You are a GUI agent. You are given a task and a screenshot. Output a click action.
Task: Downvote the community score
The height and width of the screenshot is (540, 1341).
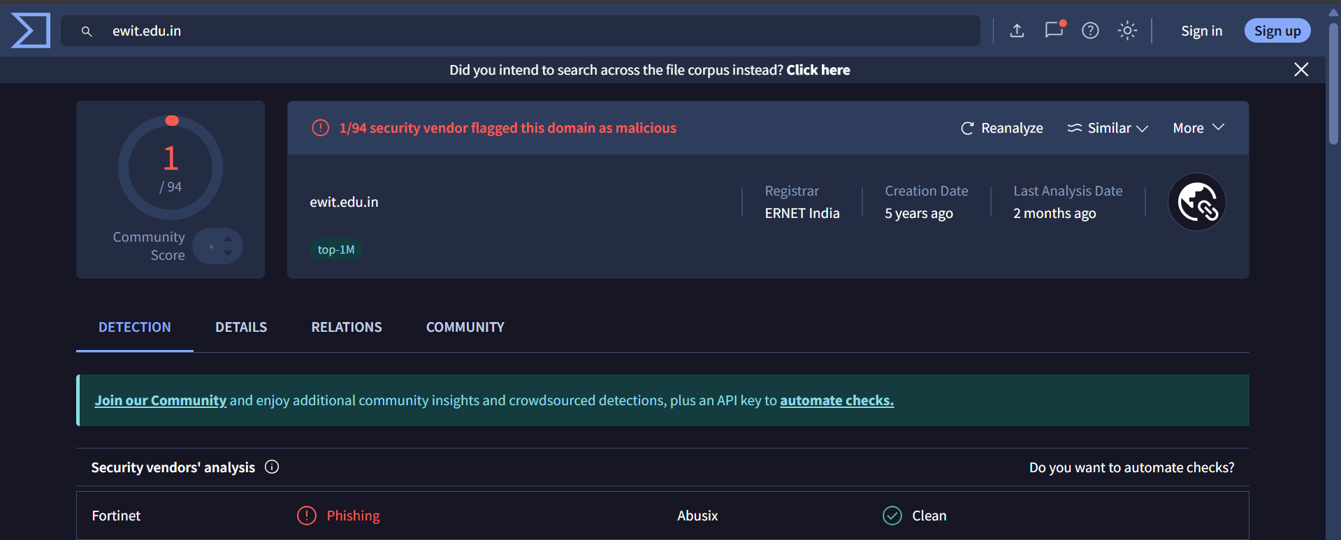click(228, 253)
